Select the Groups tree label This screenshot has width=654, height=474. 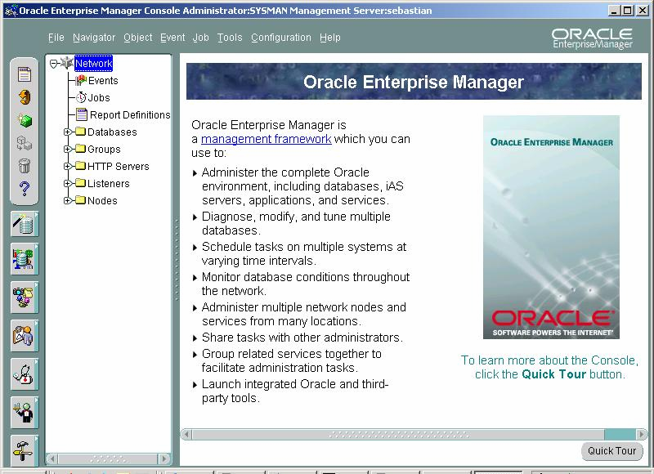tap(104, 149)
